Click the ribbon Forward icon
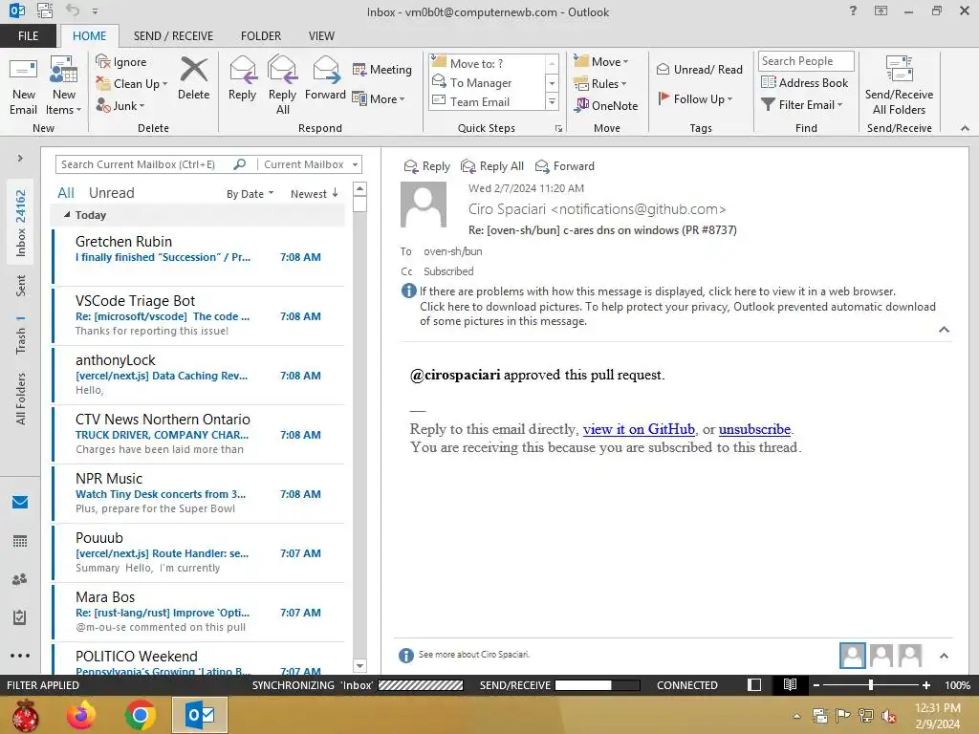Viewport: 979px width, 734px height. coord(326,69)
